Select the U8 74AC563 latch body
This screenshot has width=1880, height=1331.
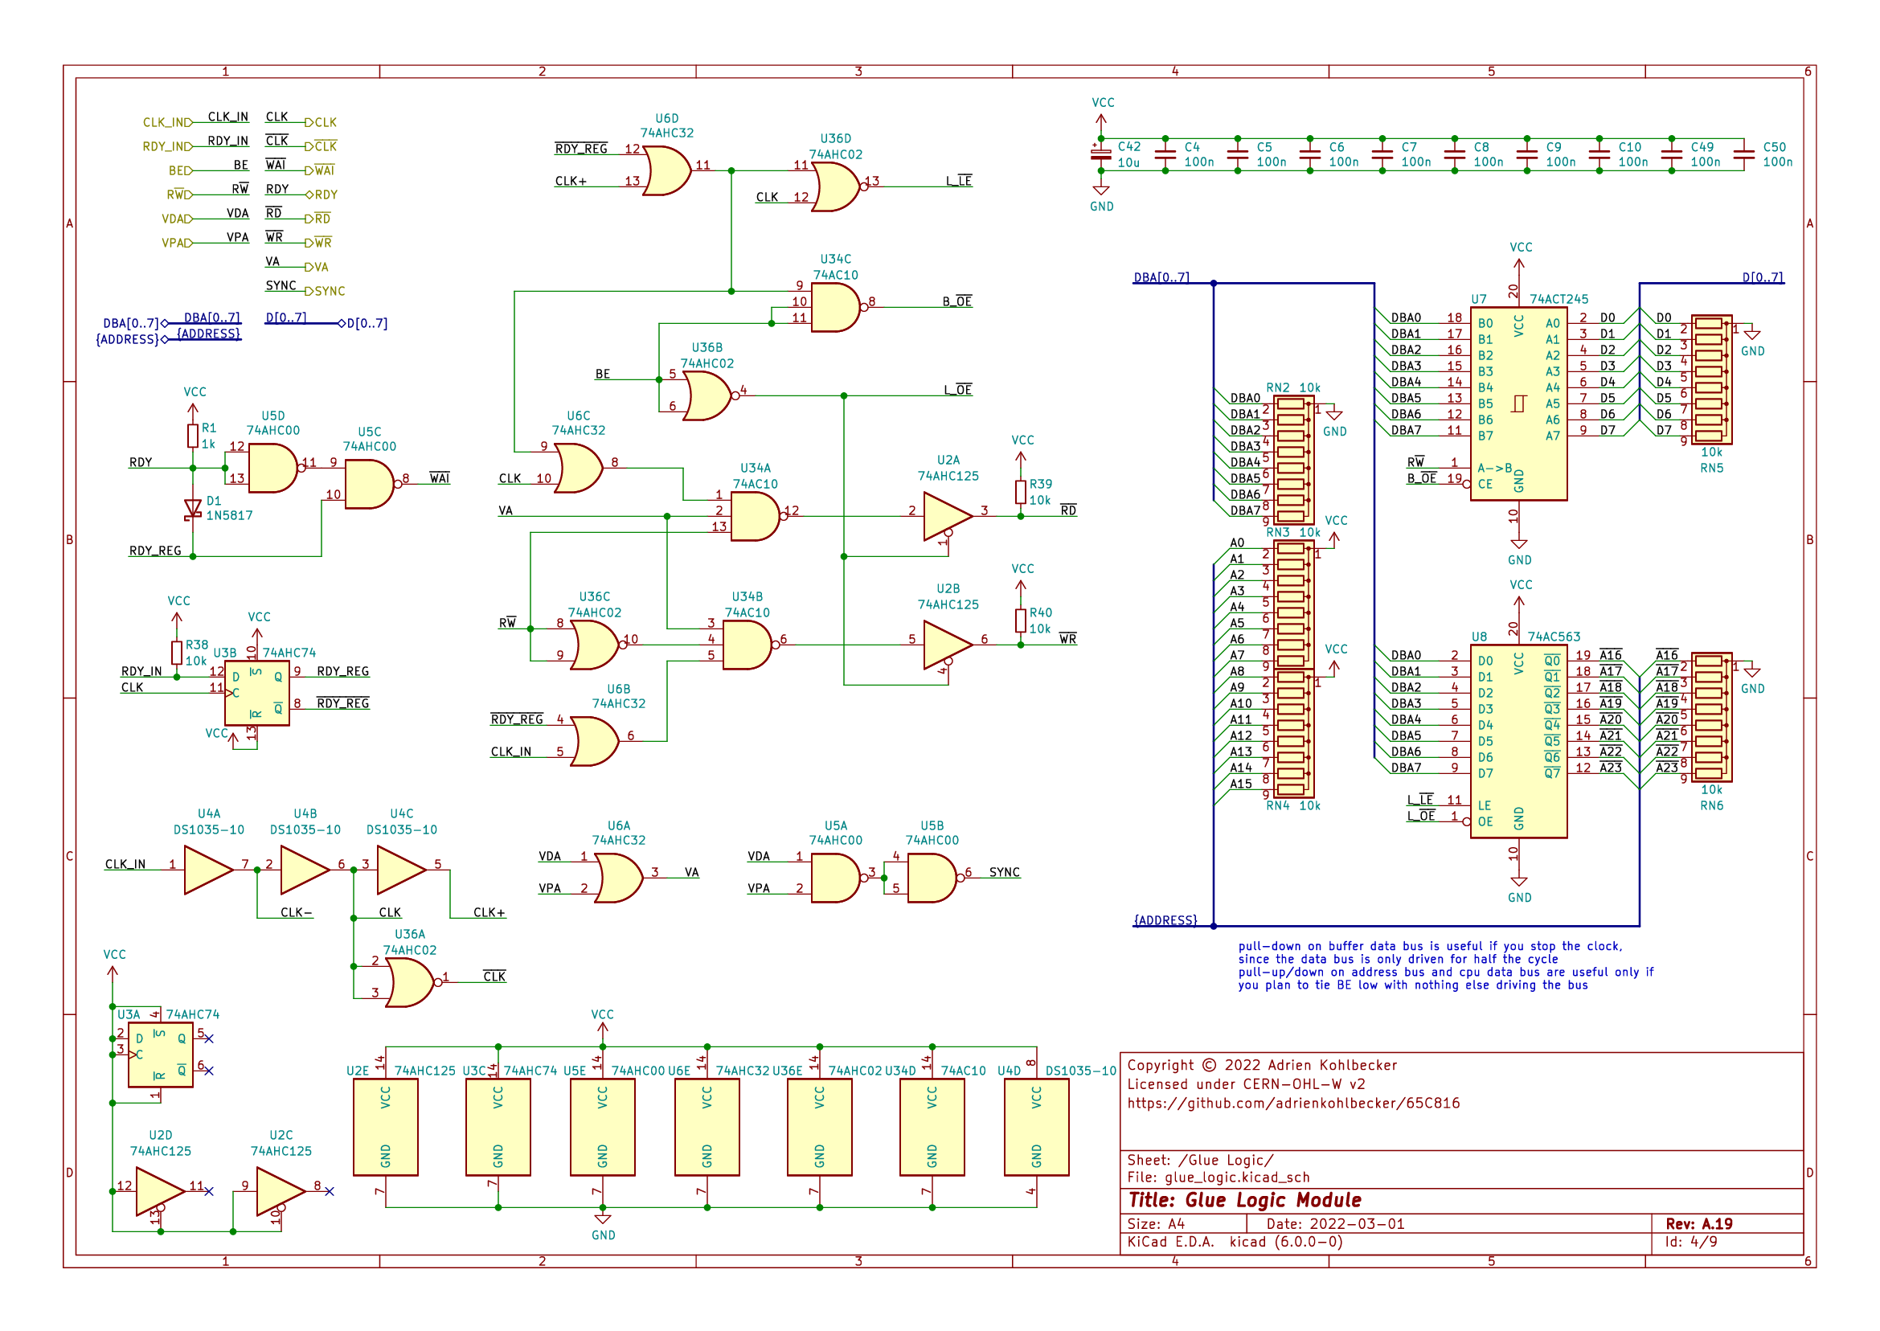tap(1518, 741)
